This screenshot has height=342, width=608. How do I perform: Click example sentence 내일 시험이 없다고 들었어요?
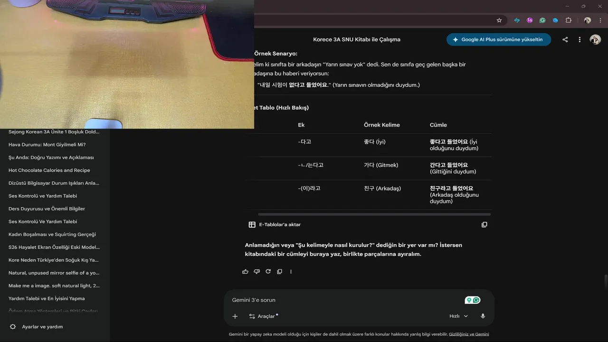pyautogui.click(x=294, y=85)
